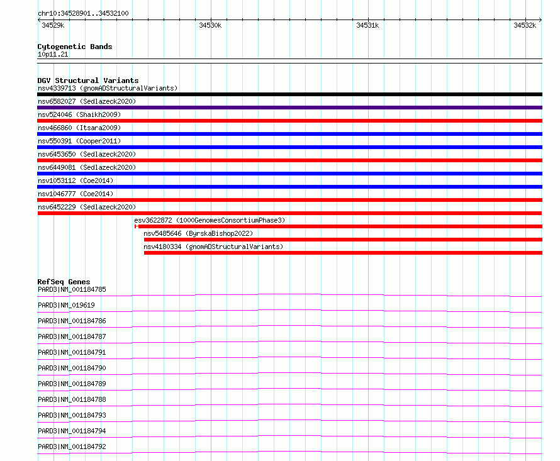The image size is (560, 461).
Task: Click the chr10:34528901..34532100 coordinate label
Action: pos(83,13)
